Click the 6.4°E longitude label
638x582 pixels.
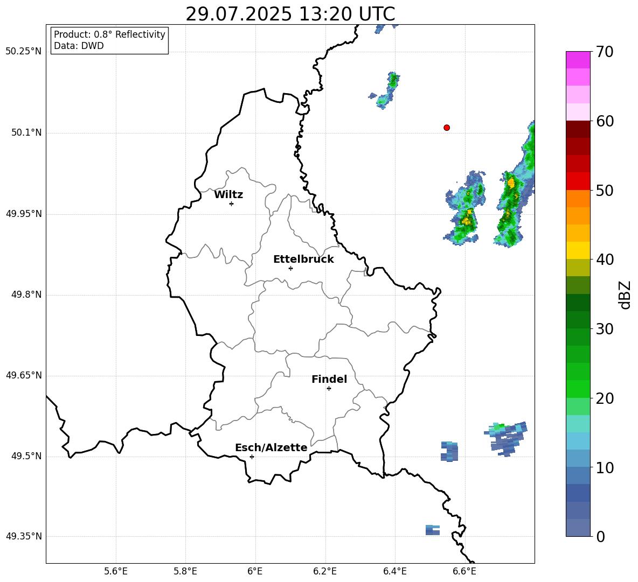(x=394, y=571)
